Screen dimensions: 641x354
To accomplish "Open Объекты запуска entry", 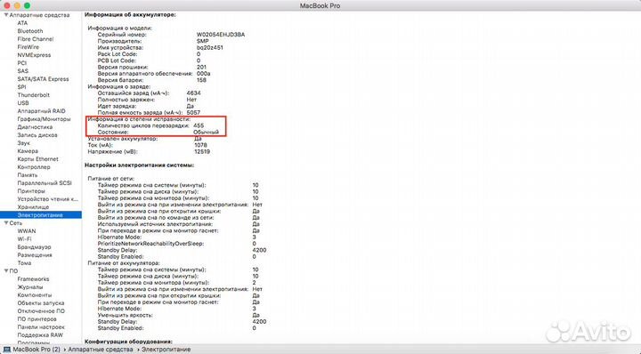I will [40, 303].
